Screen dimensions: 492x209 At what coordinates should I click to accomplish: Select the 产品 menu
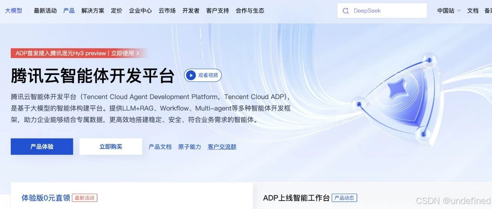69,11
